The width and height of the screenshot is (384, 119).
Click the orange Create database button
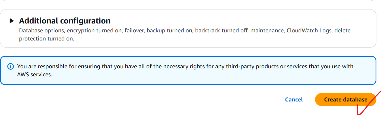coord(345,100)
